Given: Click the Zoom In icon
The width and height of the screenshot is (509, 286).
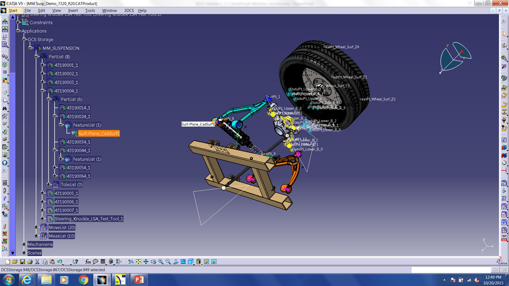Looking at the screenshot, I should tap(160, 261).
